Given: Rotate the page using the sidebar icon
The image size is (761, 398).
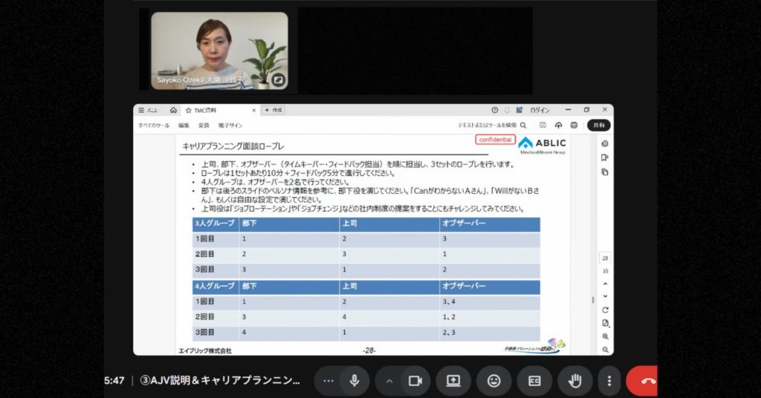Looking at the screenshot, I should (606, 310).
